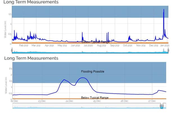Click the 'Nov 202' axis label
The image size is (180, 120).
click(141, 46)
